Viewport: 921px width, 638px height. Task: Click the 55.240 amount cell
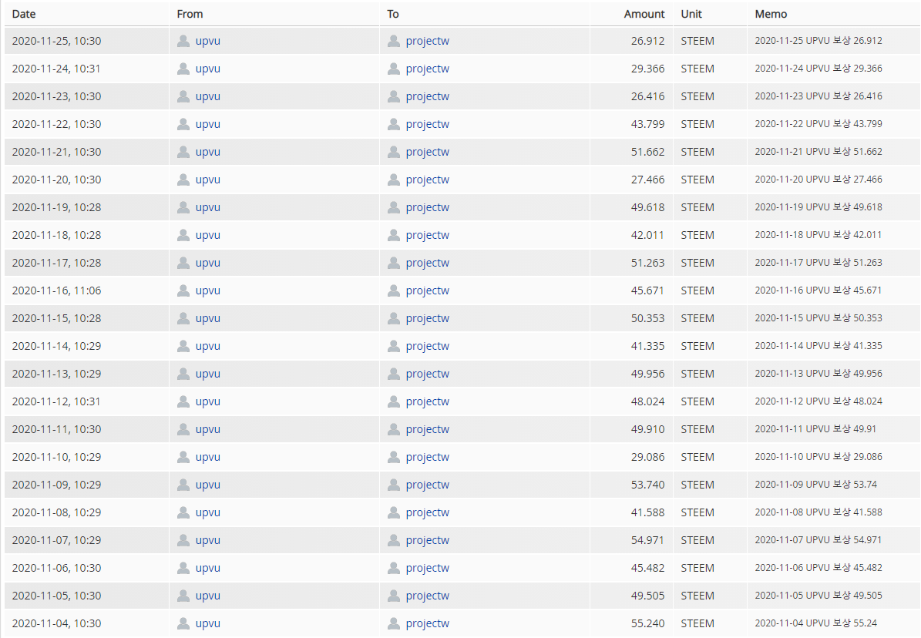[647, 623]
